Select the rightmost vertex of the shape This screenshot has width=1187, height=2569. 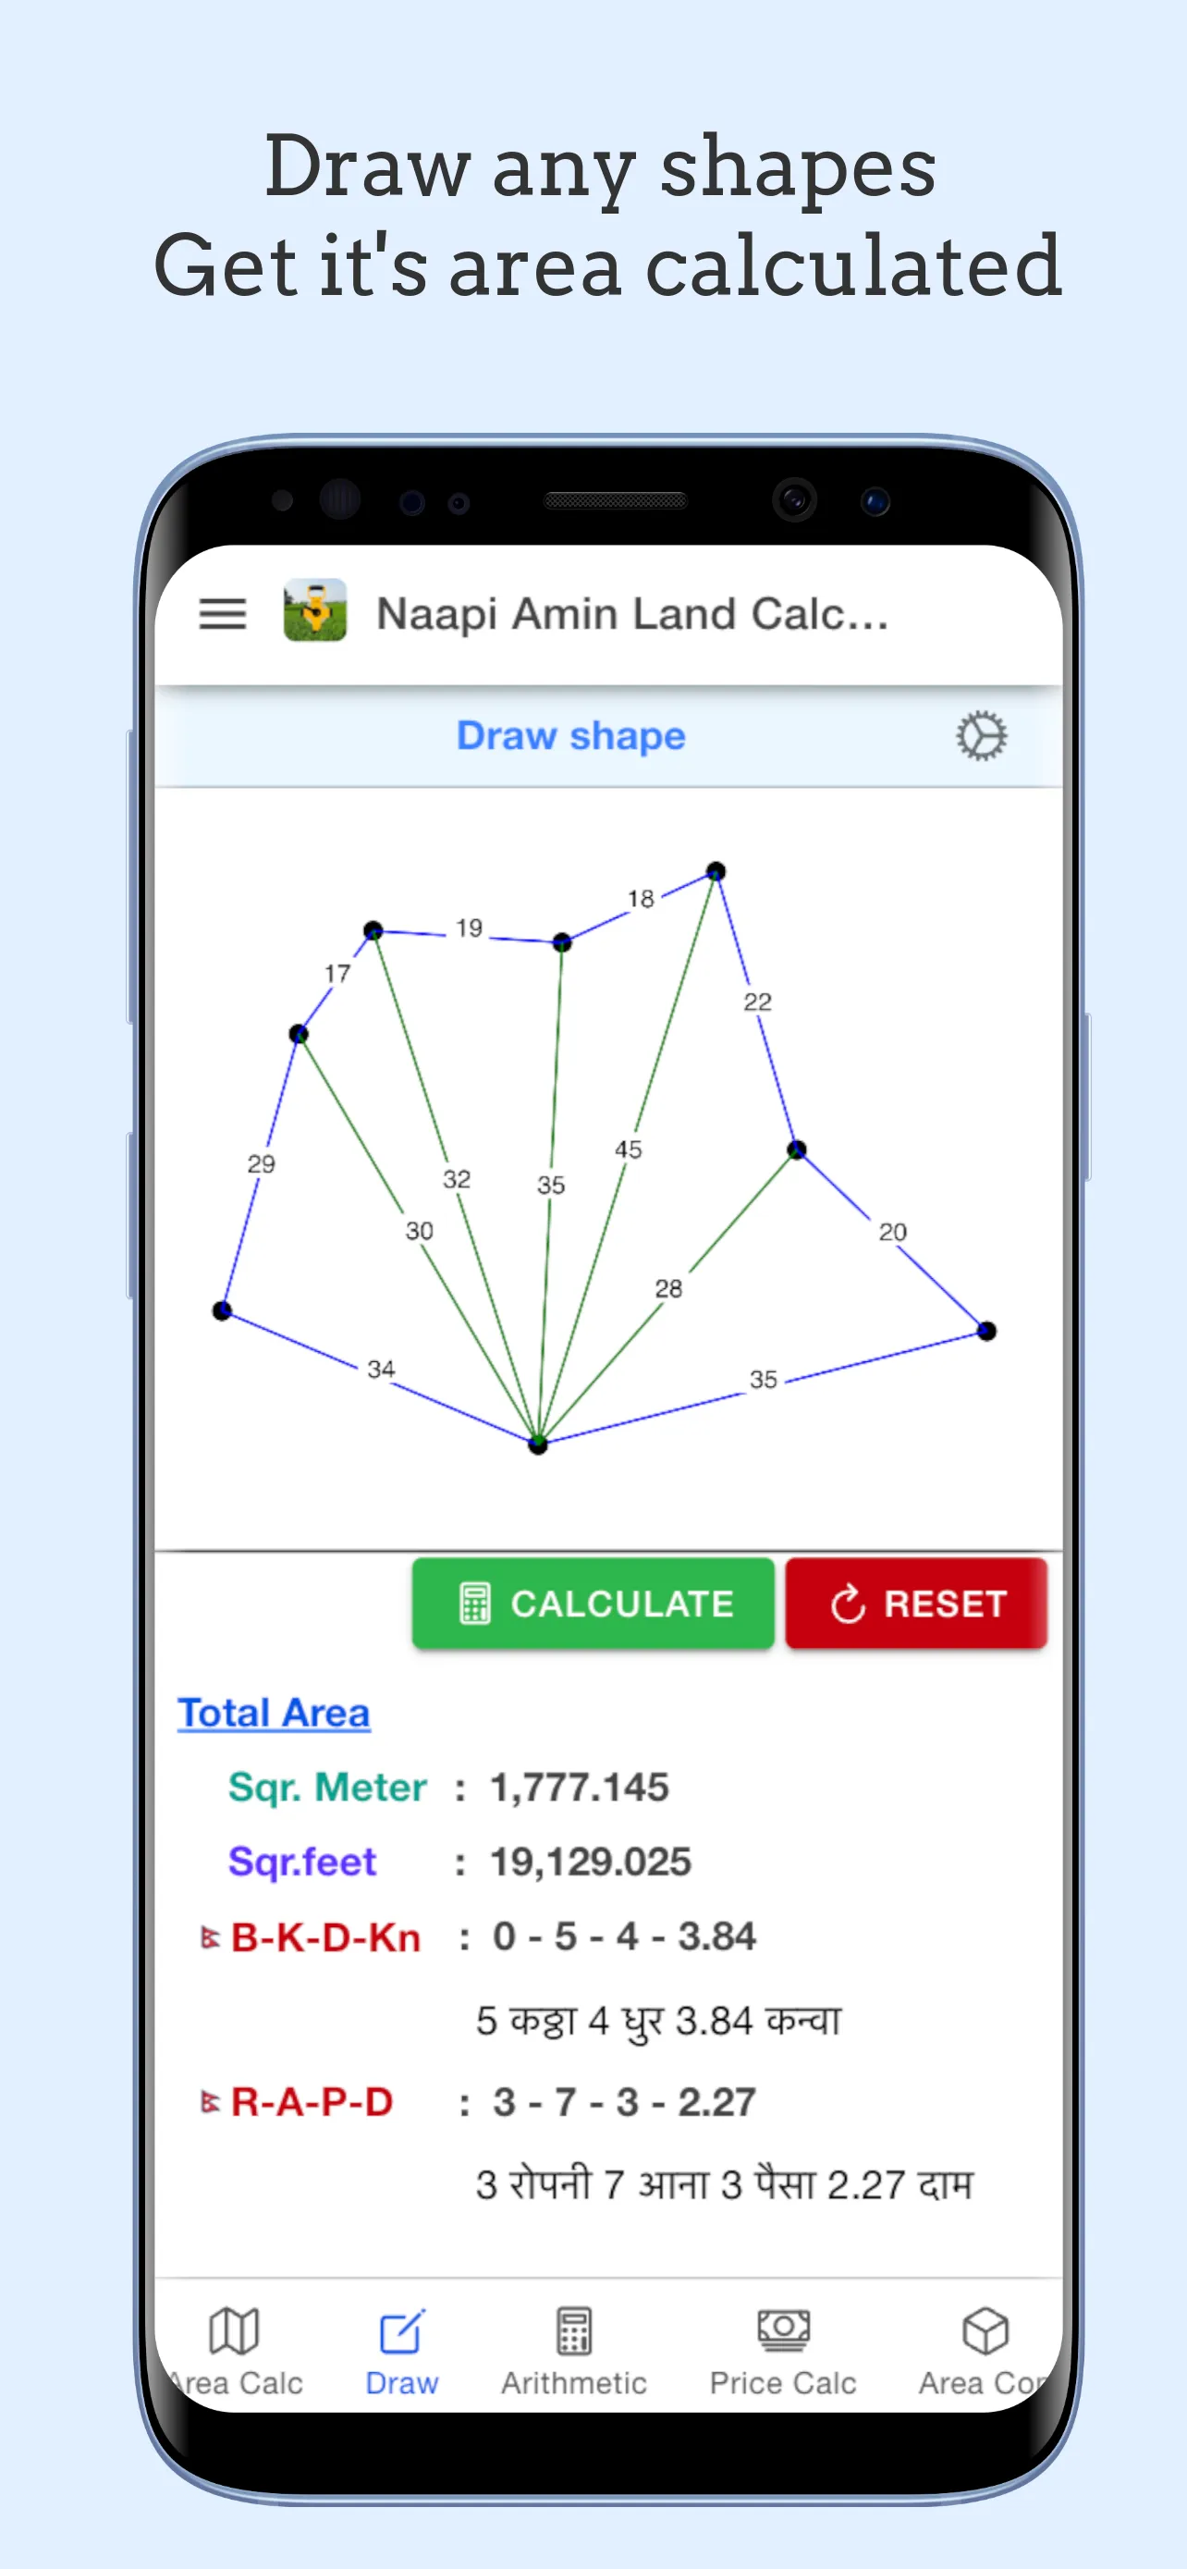tap(986, 1331)
